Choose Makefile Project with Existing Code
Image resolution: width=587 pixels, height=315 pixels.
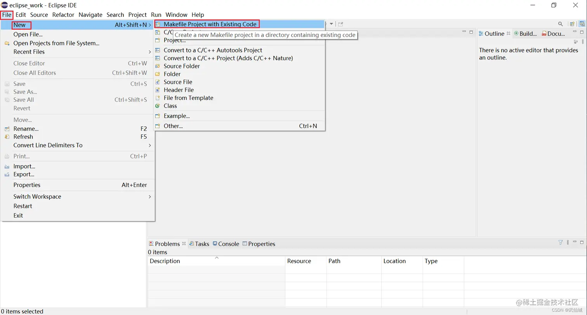240,24
